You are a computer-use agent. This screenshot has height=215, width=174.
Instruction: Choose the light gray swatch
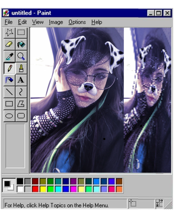pyautogui.click(x=28, y=189)
